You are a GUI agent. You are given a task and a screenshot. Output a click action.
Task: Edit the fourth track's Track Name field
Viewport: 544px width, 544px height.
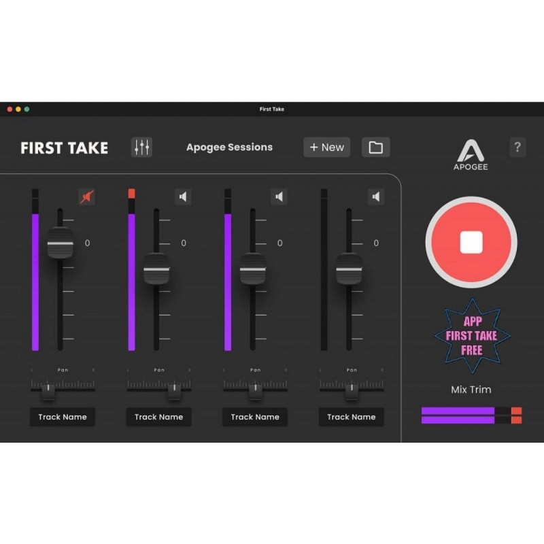pos(351,417)
